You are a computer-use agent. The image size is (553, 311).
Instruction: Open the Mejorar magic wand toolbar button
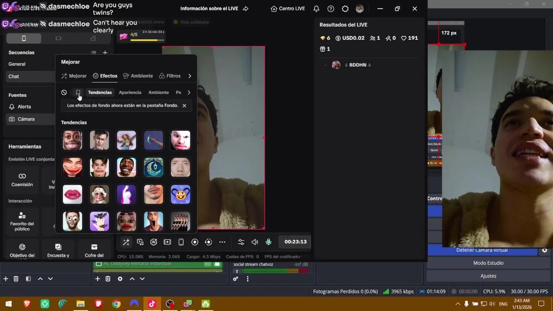point(126,242)
